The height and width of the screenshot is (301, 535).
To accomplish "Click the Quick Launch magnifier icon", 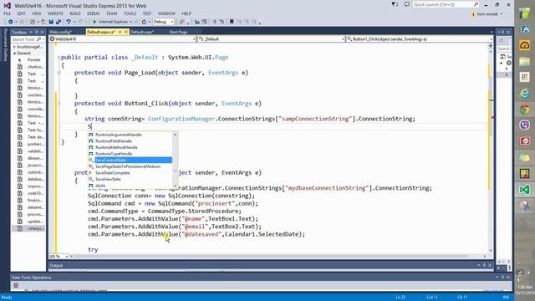I will coord(476,4).
